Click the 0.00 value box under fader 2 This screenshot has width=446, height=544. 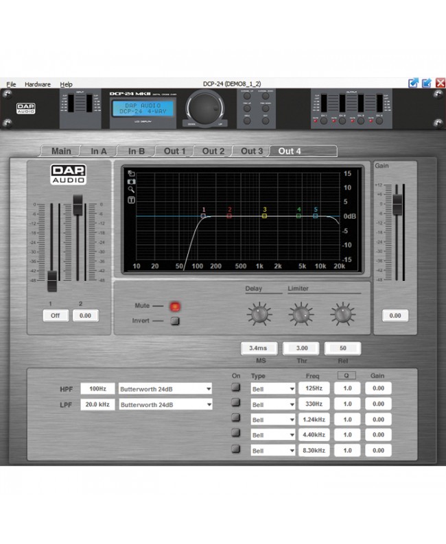tap(86, 316)
